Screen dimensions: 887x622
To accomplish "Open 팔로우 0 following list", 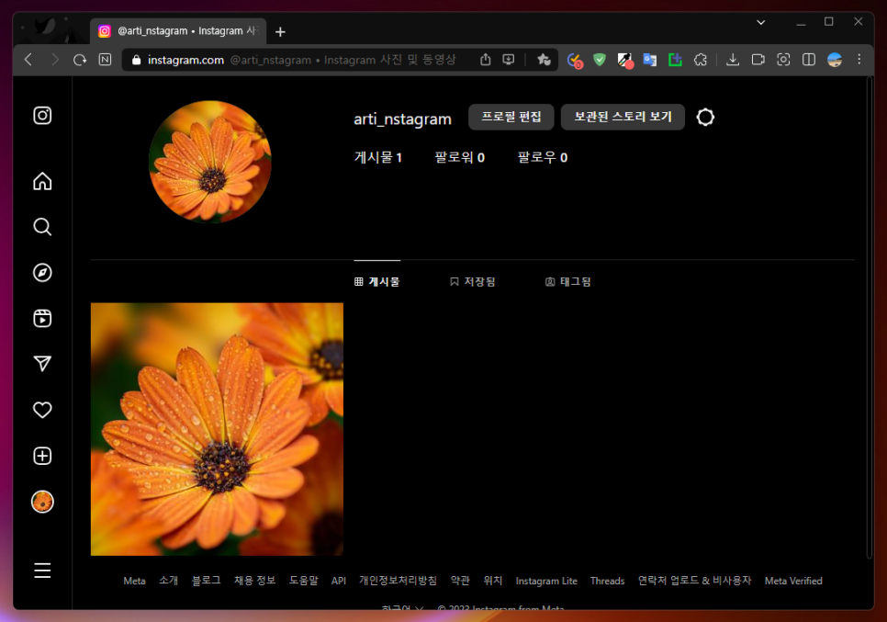I will 543,157.
